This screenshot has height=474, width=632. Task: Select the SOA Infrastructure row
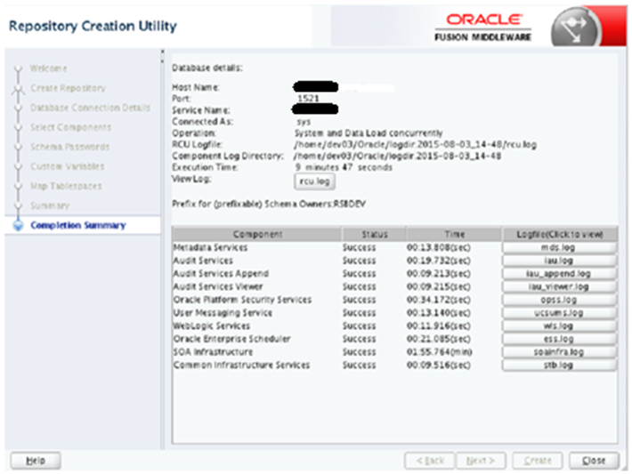(395, 351)
